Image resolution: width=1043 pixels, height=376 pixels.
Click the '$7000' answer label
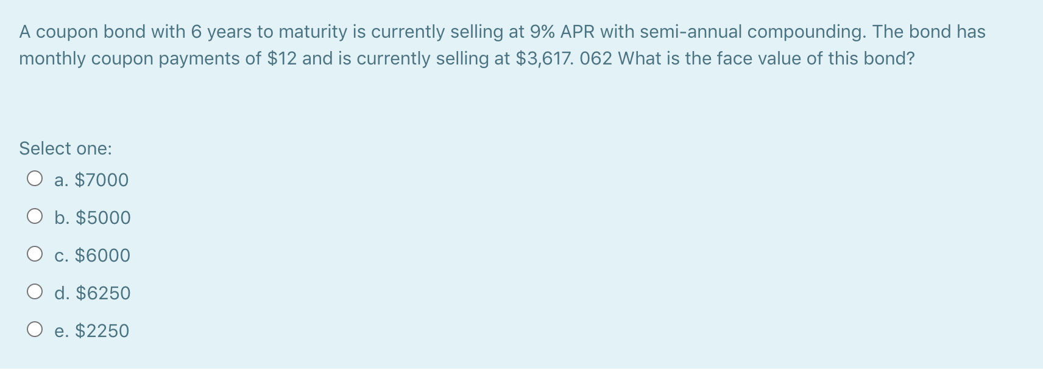click(101, 180)
